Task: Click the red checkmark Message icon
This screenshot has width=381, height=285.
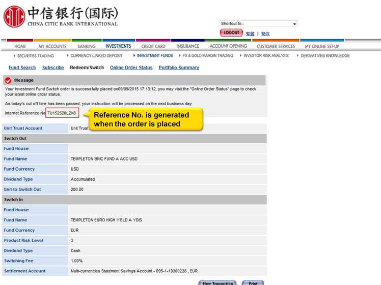Action: [8, 80]
